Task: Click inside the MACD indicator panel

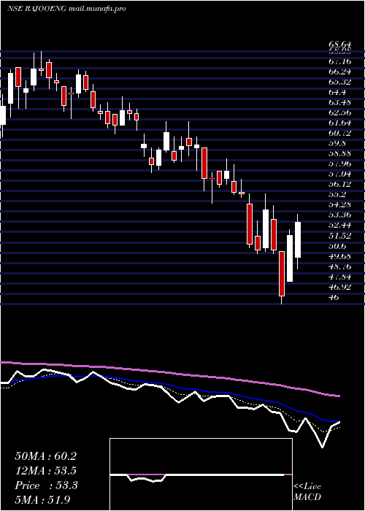Action: click(x=201, y=474)
